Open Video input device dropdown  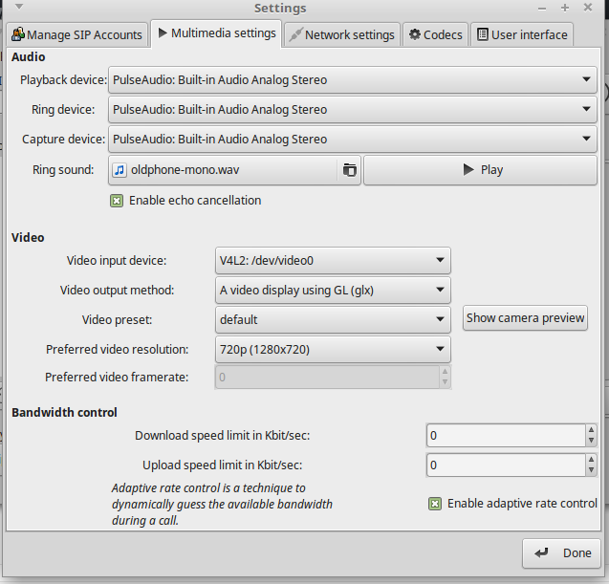pos(332,260)
